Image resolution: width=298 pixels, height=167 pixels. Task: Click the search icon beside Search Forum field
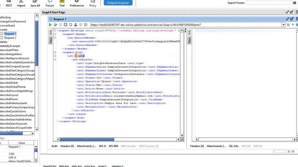pyautogui.click(x=295, y=3)
